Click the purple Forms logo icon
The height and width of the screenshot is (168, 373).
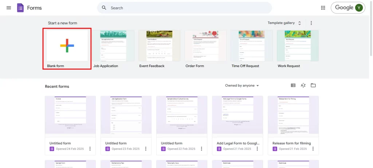pyautogui.click(x=20, y=8)
